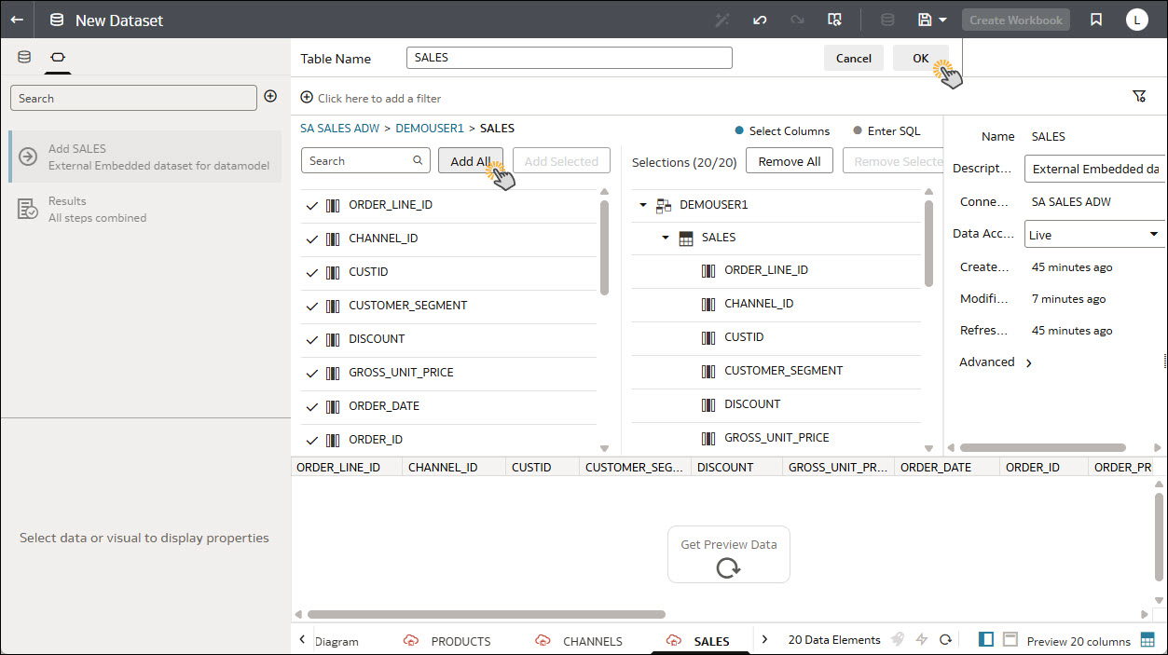Choose the Enter SQL radio option
This screenshot has height=655, width=1168.
coord(886,131)
